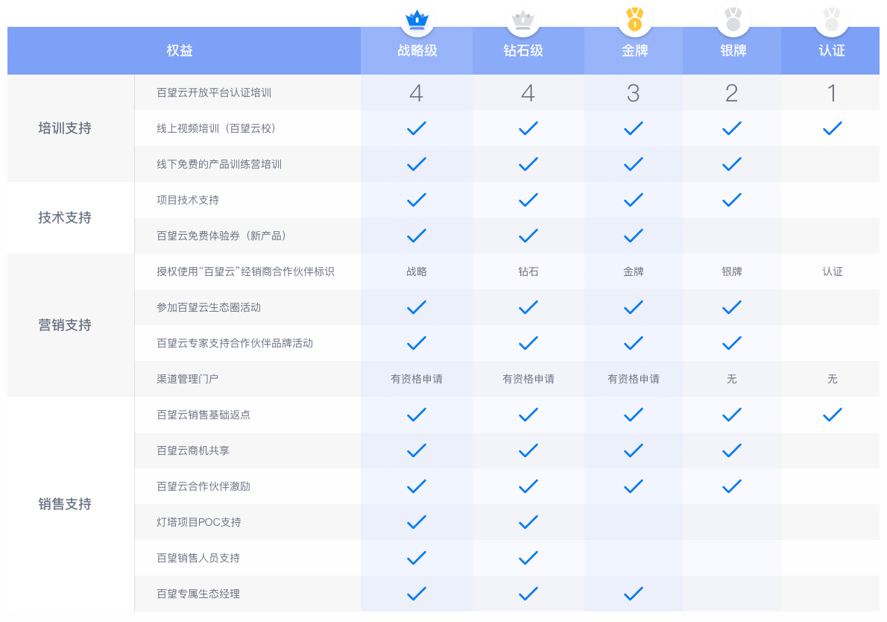Select the 认证 column header label
This screenshot has height=622, width=887.
tap(832, 51)
